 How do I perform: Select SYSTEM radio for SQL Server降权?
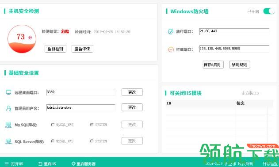[x=92, y=141]
